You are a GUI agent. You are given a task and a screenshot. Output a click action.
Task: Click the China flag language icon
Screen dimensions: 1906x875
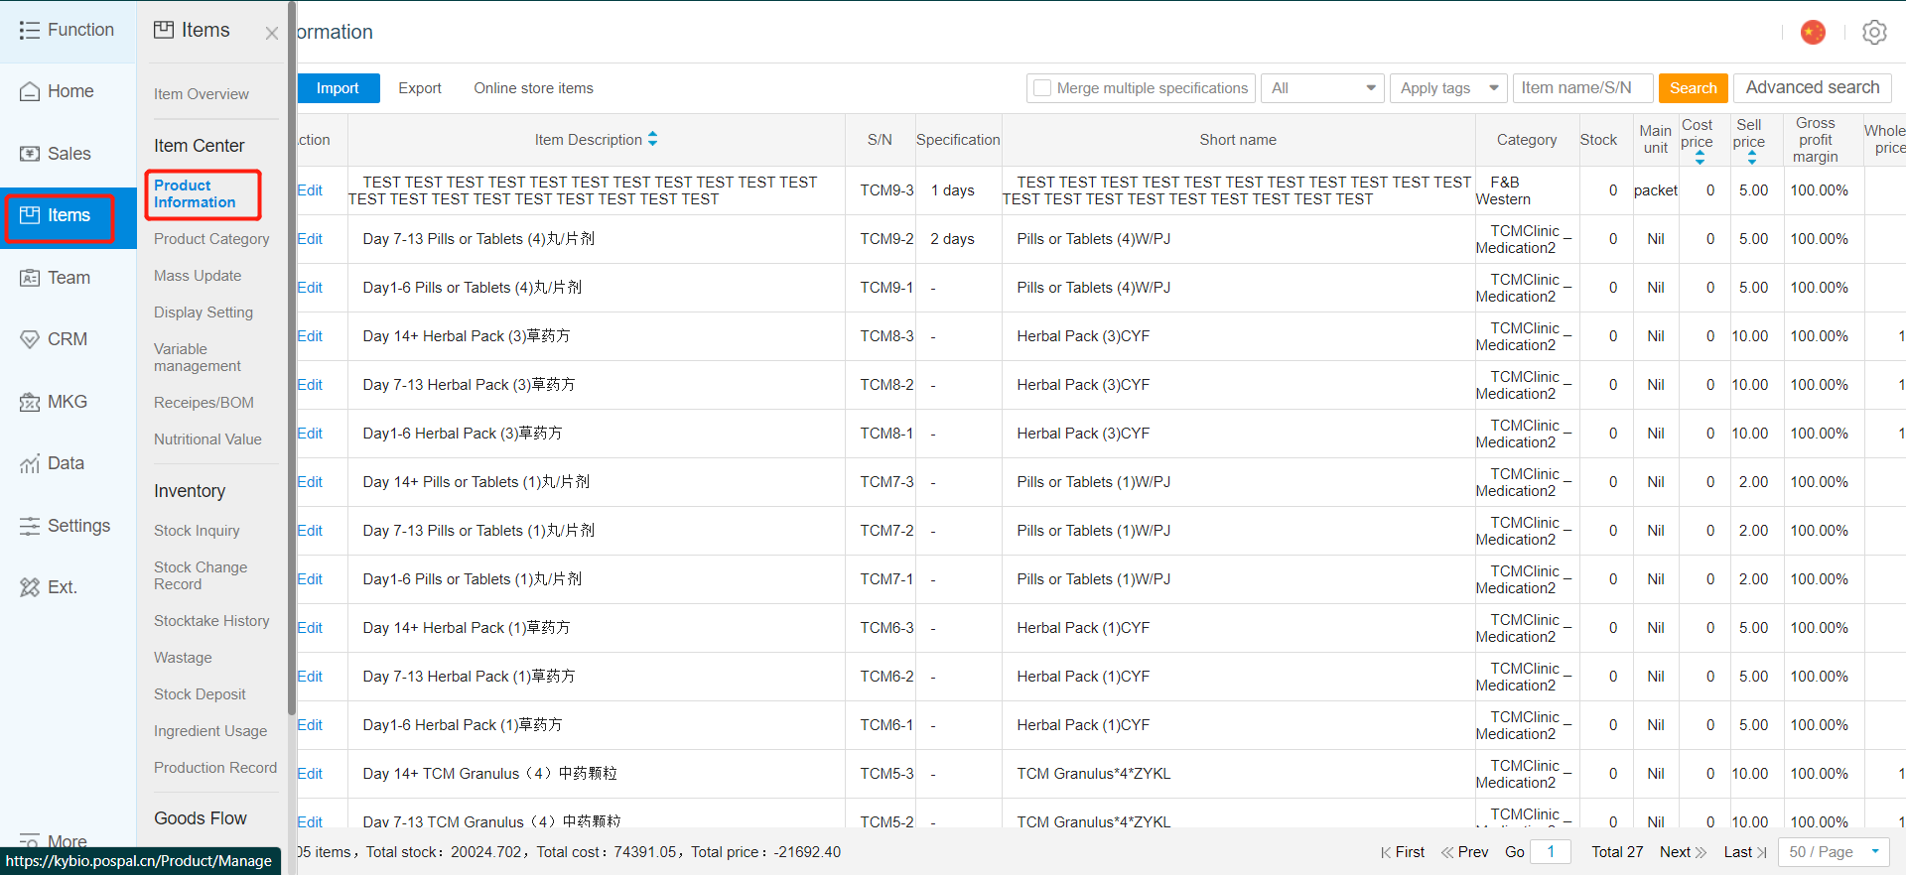pyautogui.click(x=1813, y=32)
